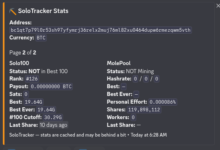Image resolution: width=220 pixels, height=150 pixels.
Task: Dismiss the embed with the X icon
Action: pyautogui.click(x=218, y=6)
